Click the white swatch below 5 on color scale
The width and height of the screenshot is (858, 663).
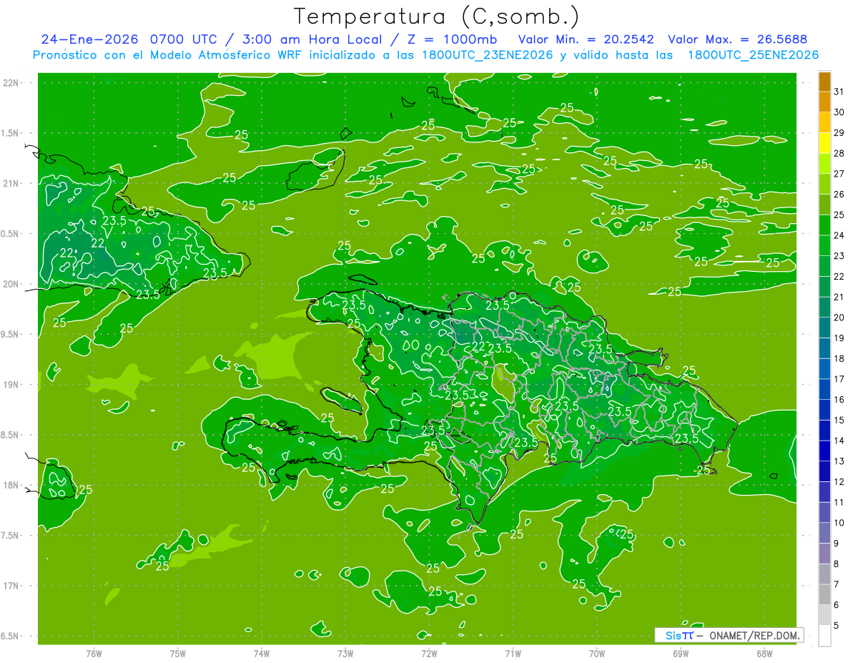pyautogui.click(x=824, y=635)
